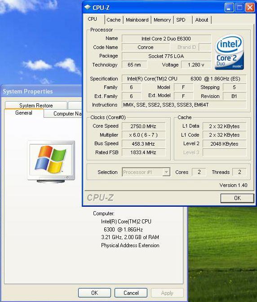Close the CPU-Z window

pyautogui.click(x=250, y=8)
